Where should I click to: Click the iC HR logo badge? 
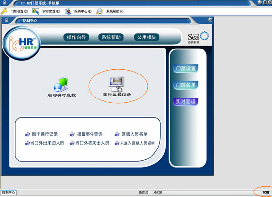[x=22, y=43]
